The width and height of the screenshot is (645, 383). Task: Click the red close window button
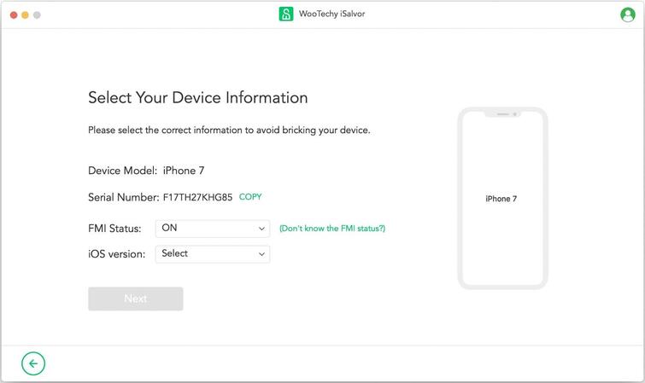tap(14, 15)
